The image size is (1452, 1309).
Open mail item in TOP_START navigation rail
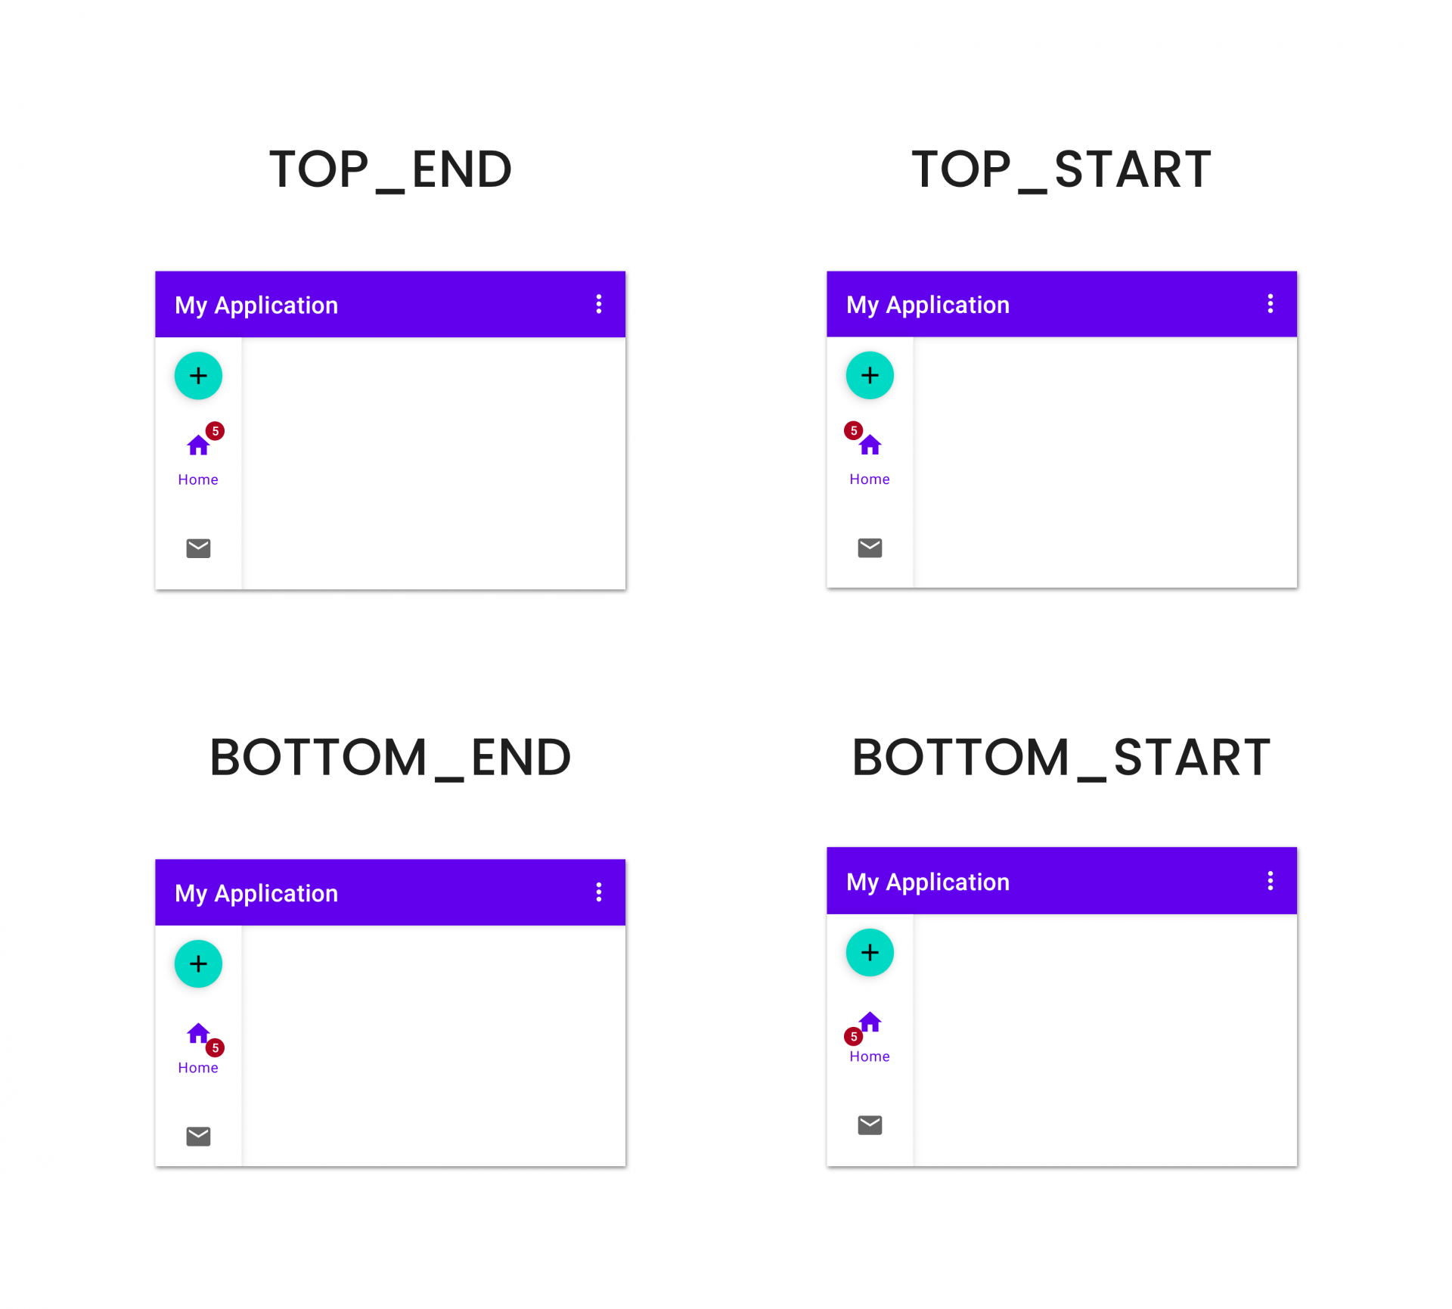click(x=870, y=547)
